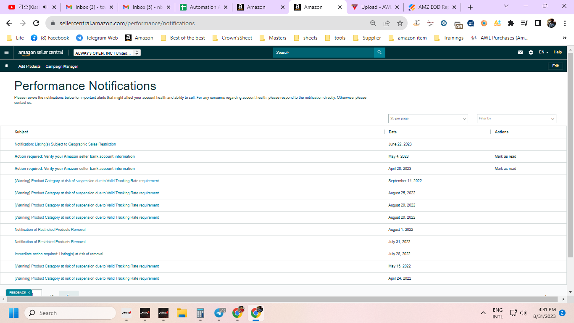Open the Seller Central messages envelope icon
Screen dimensions: 574x323
coord(520,53)
